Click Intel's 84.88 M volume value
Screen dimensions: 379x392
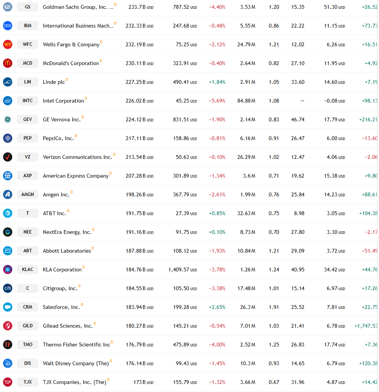click(246, 101)
